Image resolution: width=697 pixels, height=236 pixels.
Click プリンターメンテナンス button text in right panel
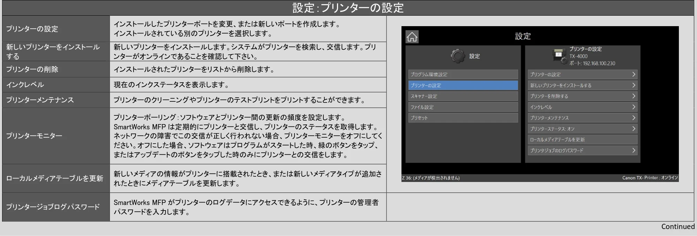point(549,118)
